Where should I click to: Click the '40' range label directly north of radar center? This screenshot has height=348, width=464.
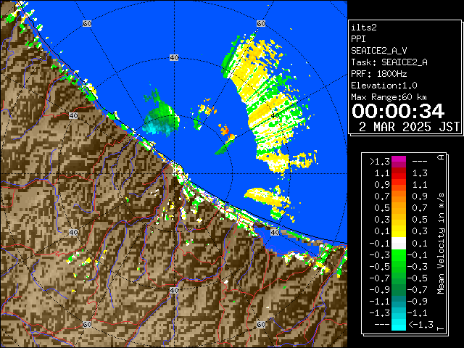(174, 58)
